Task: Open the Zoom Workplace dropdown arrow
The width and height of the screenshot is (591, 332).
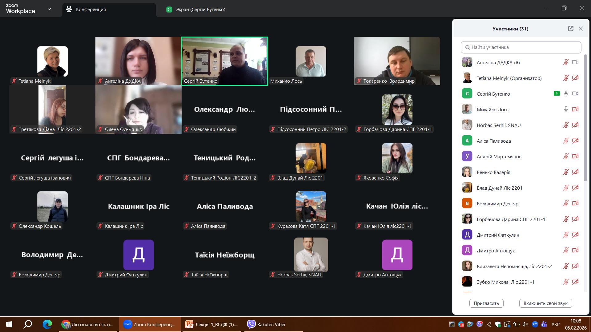Action: [49, 9]
